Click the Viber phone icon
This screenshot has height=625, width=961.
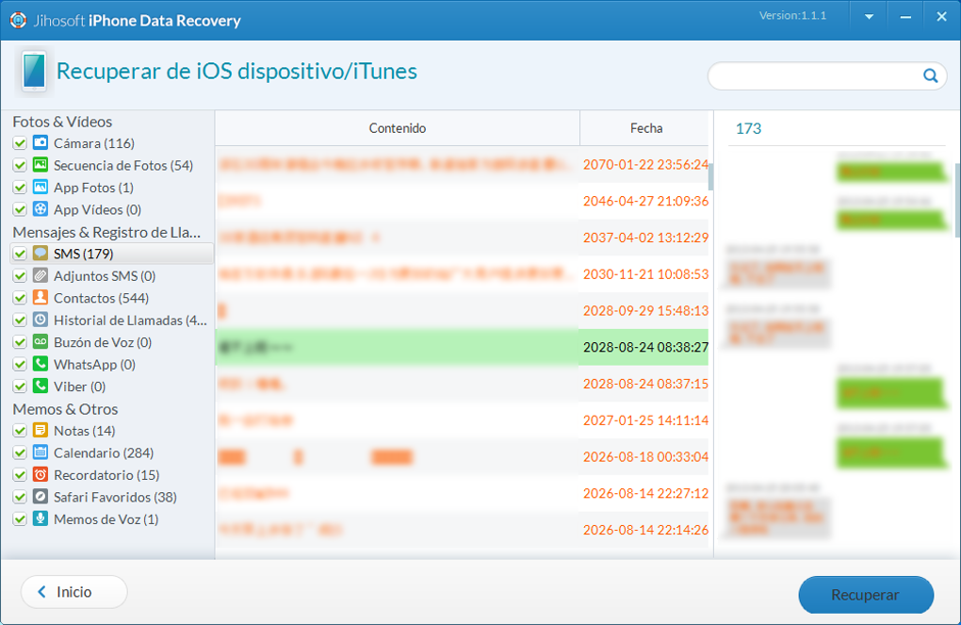(41, 386)
